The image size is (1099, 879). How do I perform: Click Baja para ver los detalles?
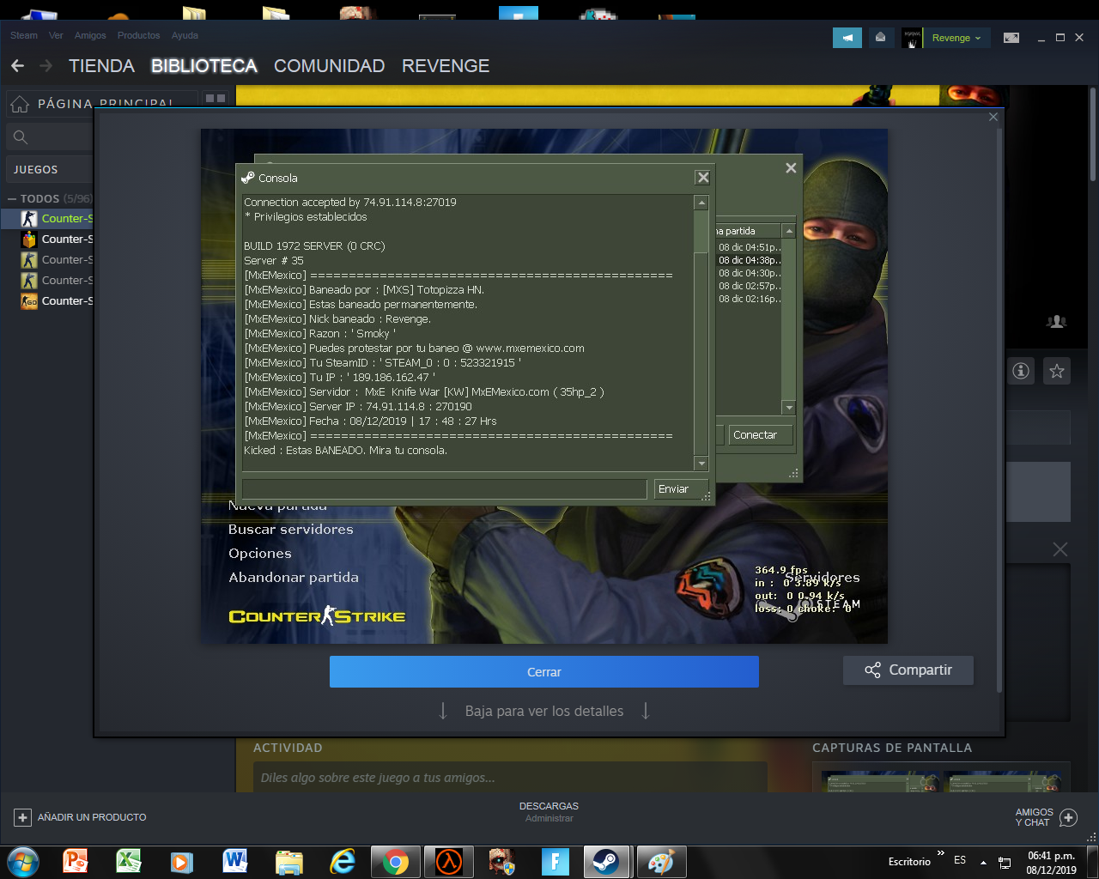544,711
